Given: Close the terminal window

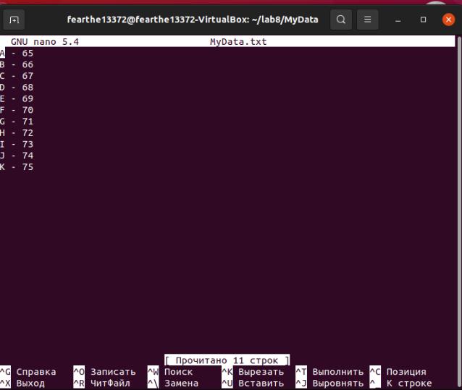Looking at the screenshot, I should point(448,20).
